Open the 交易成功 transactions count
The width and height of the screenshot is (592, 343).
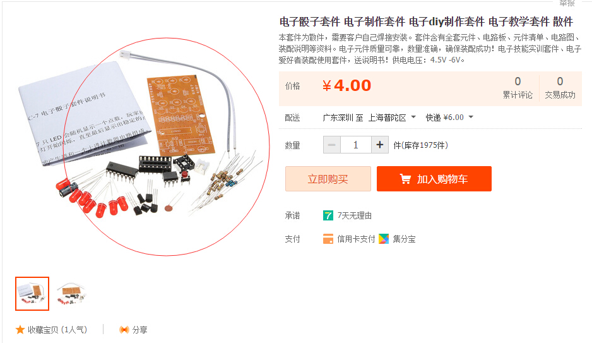pos(560,88)
